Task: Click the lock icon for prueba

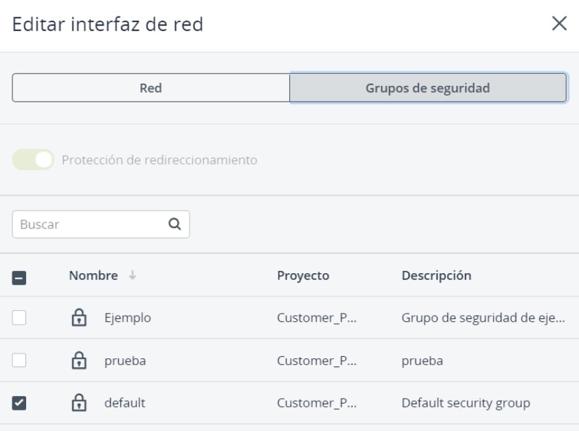Action: 79,360
